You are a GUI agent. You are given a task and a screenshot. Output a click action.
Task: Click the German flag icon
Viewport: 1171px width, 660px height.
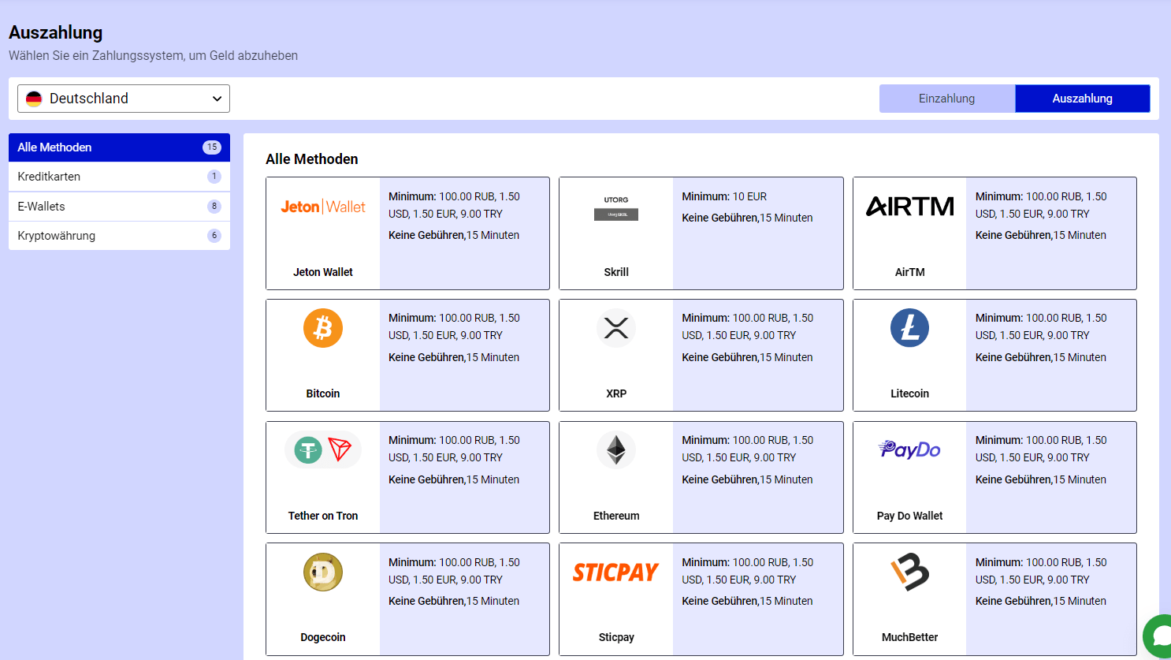[34, 99]
